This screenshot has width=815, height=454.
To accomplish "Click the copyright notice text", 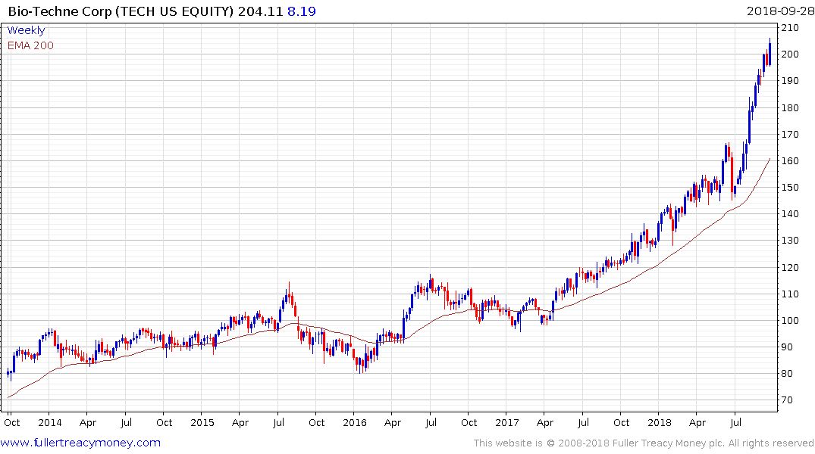I will [x=644, y=443].
